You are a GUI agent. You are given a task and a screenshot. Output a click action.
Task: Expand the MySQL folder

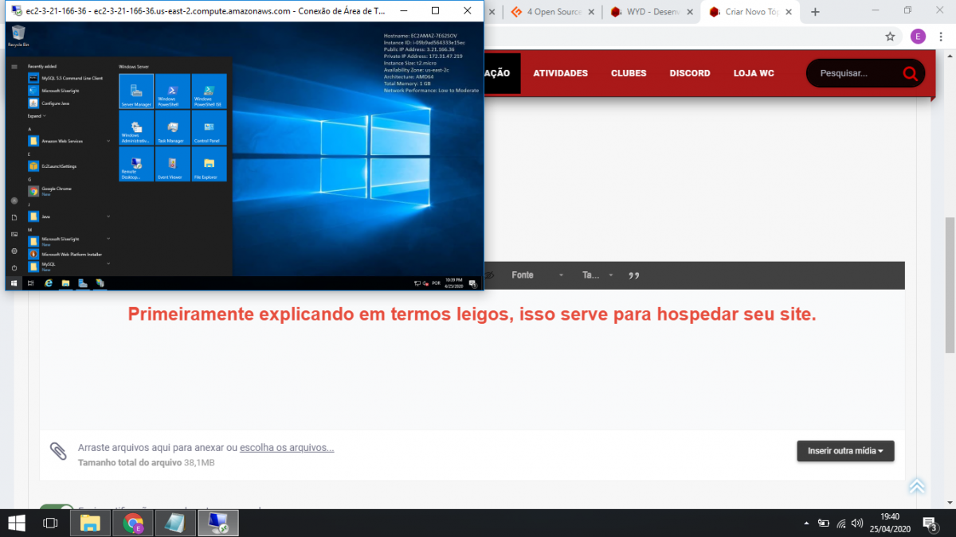(x=69, y=265)
